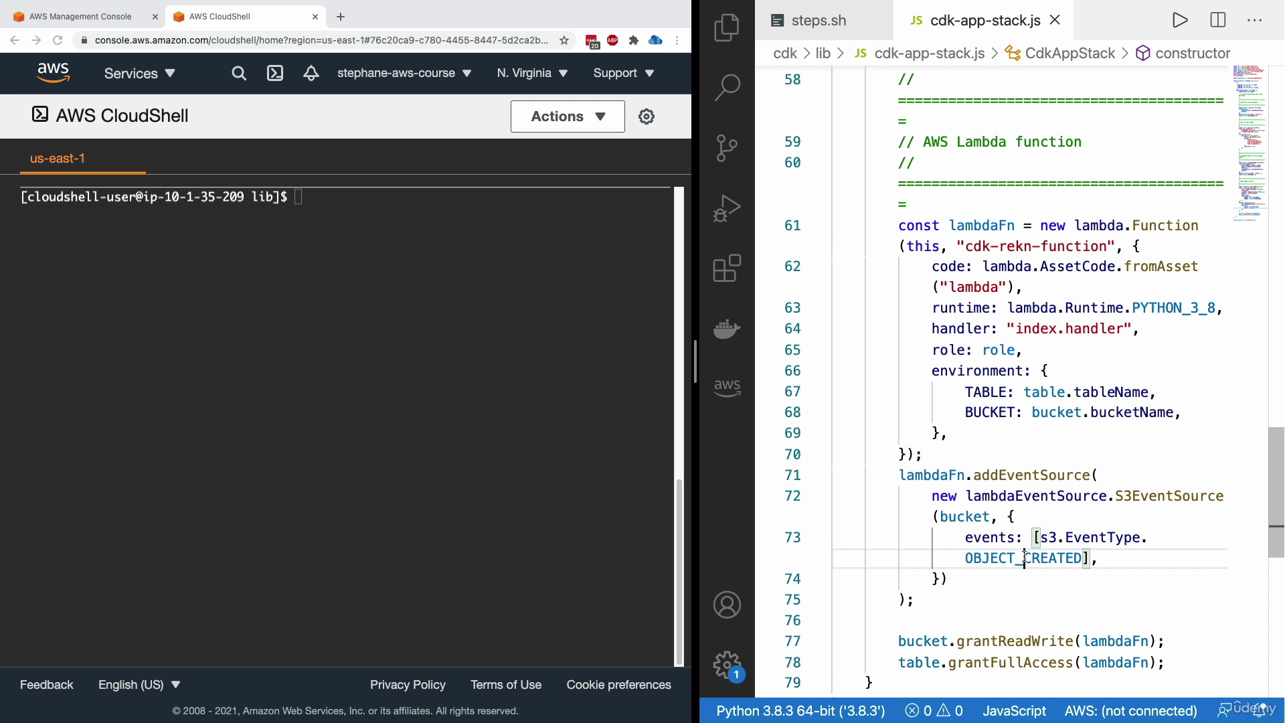1285x723 pixels.
Task: Open Privacy Policy link
Action: click(x=408, y=685)
